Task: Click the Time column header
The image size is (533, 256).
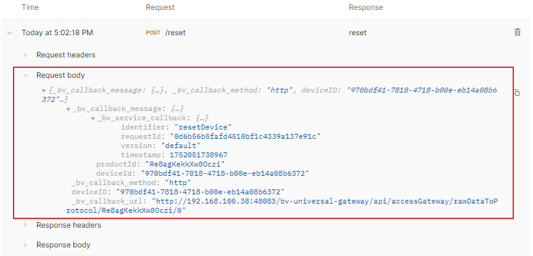Action: (30, 7)
